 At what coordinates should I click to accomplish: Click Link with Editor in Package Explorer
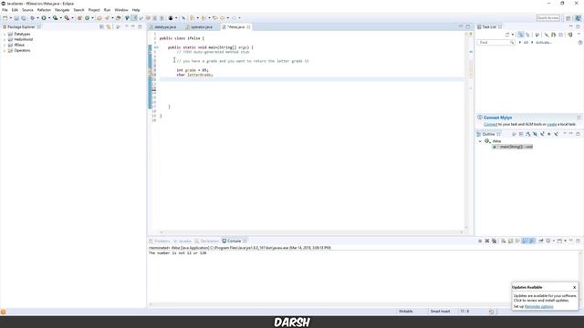pyautogui.click(x=109, y=26)
